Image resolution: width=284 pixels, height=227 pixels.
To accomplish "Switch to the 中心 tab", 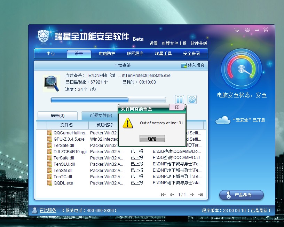I will point(50,54).
